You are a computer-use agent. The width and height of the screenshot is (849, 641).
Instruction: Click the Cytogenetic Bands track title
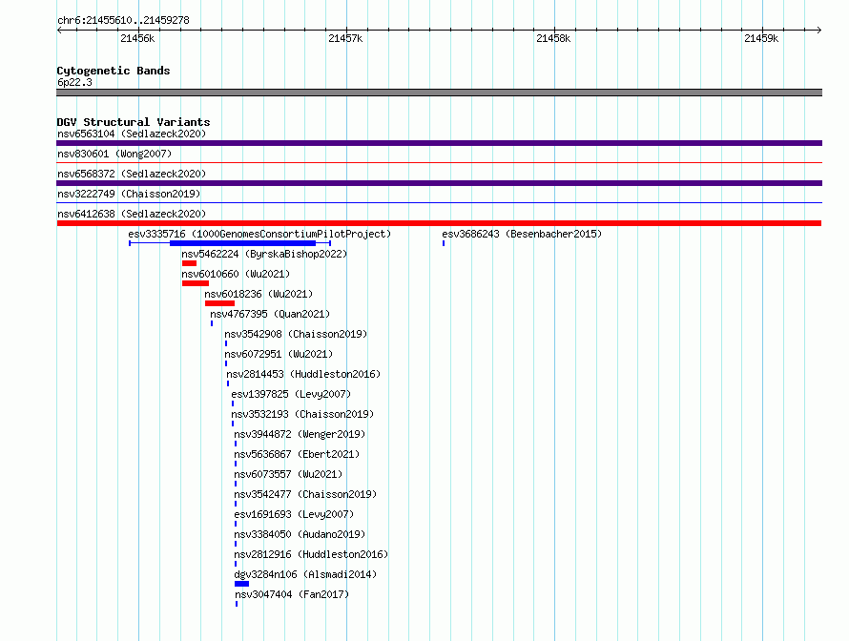pyautogui.click(x=114, y=71)
